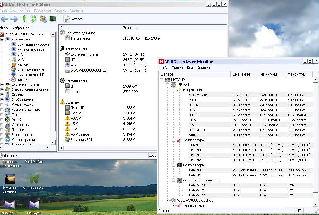Click the blue Back arrow in AIDA64 toolbar
The width and height of the screenshot is (319, 215).
pyautogui.click(x=4, y=19)
